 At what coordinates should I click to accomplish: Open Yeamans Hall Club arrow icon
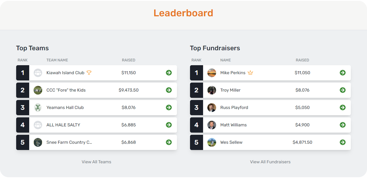pos(169,108)
